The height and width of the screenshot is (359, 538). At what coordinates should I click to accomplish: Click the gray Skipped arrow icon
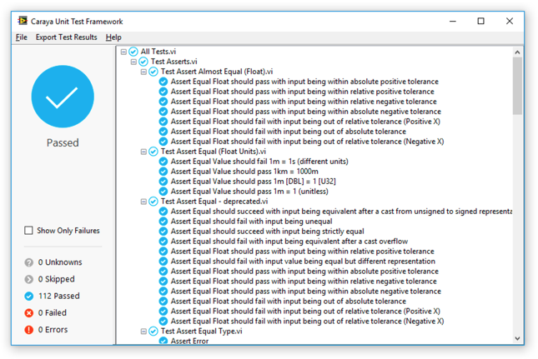pos(29,279)
